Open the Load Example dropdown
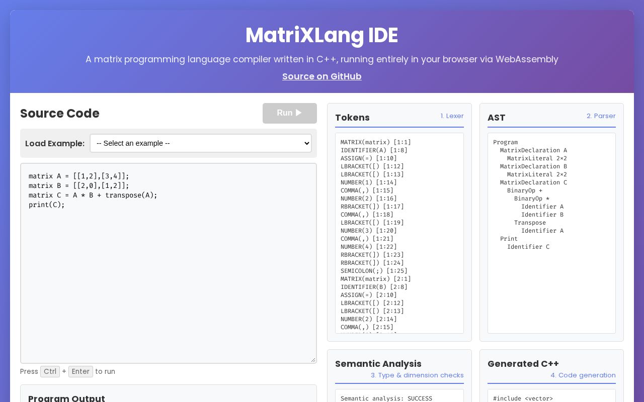This screenshot has width=644, height=402. coord(201,143)
